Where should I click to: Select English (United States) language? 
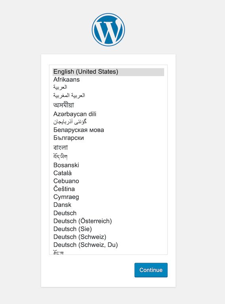(108, 72)
